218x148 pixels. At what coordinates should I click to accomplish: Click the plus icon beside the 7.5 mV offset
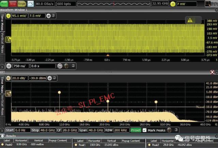click(x=48, y=16)
